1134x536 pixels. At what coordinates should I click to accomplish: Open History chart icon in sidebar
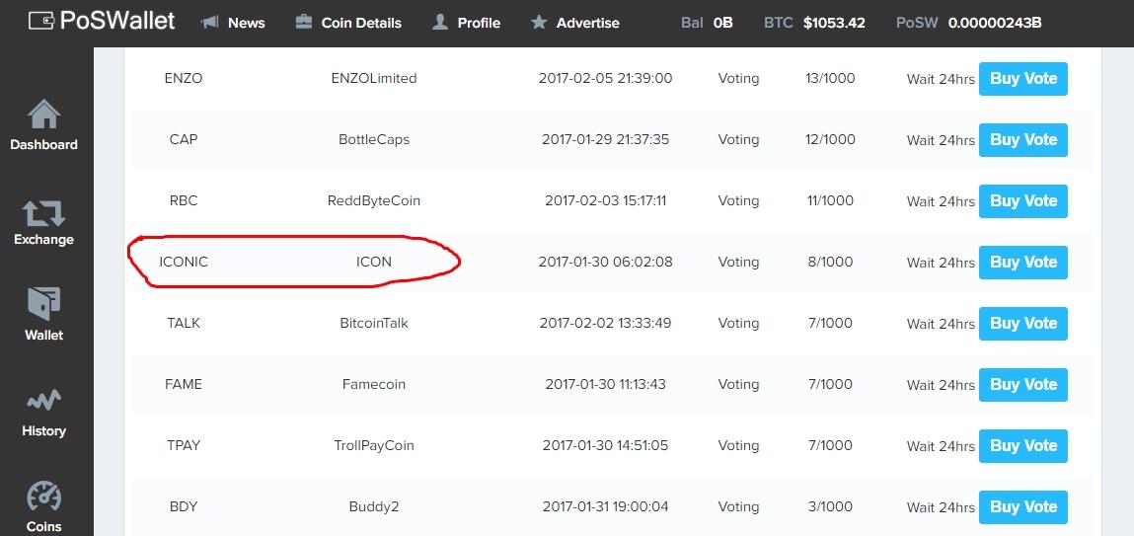[x=43, y=400]
